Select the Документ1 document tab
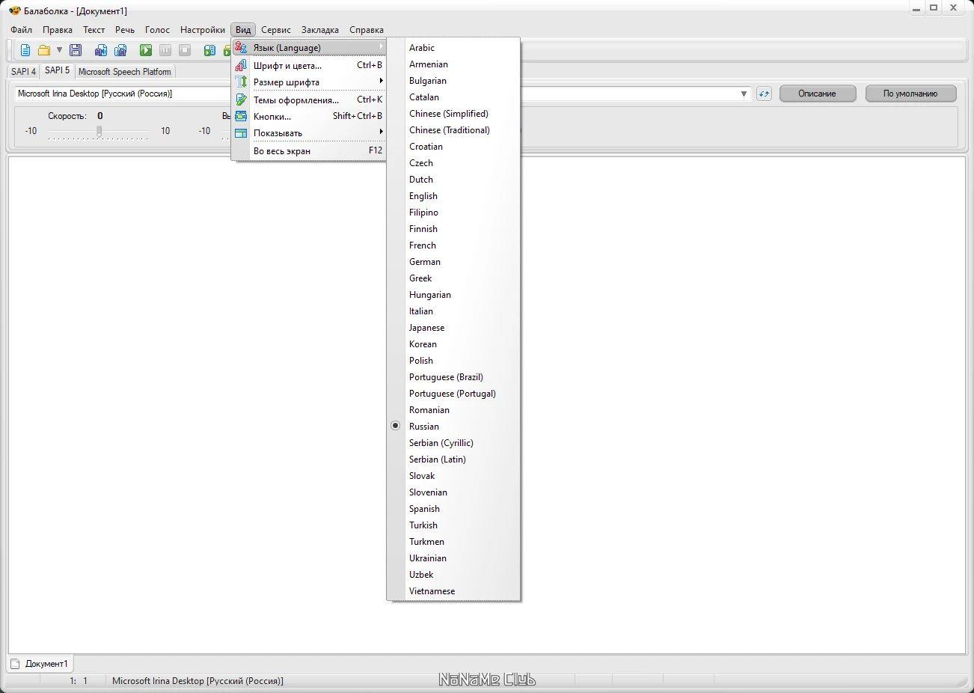The image size is (974, 693). click(x=40, y=664)
